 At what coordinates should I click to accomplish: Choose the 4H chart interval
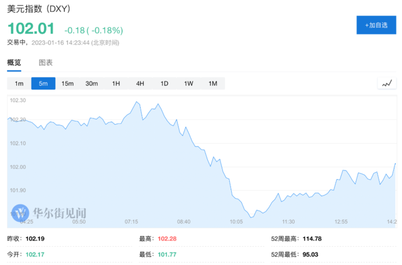click(140, 84)
